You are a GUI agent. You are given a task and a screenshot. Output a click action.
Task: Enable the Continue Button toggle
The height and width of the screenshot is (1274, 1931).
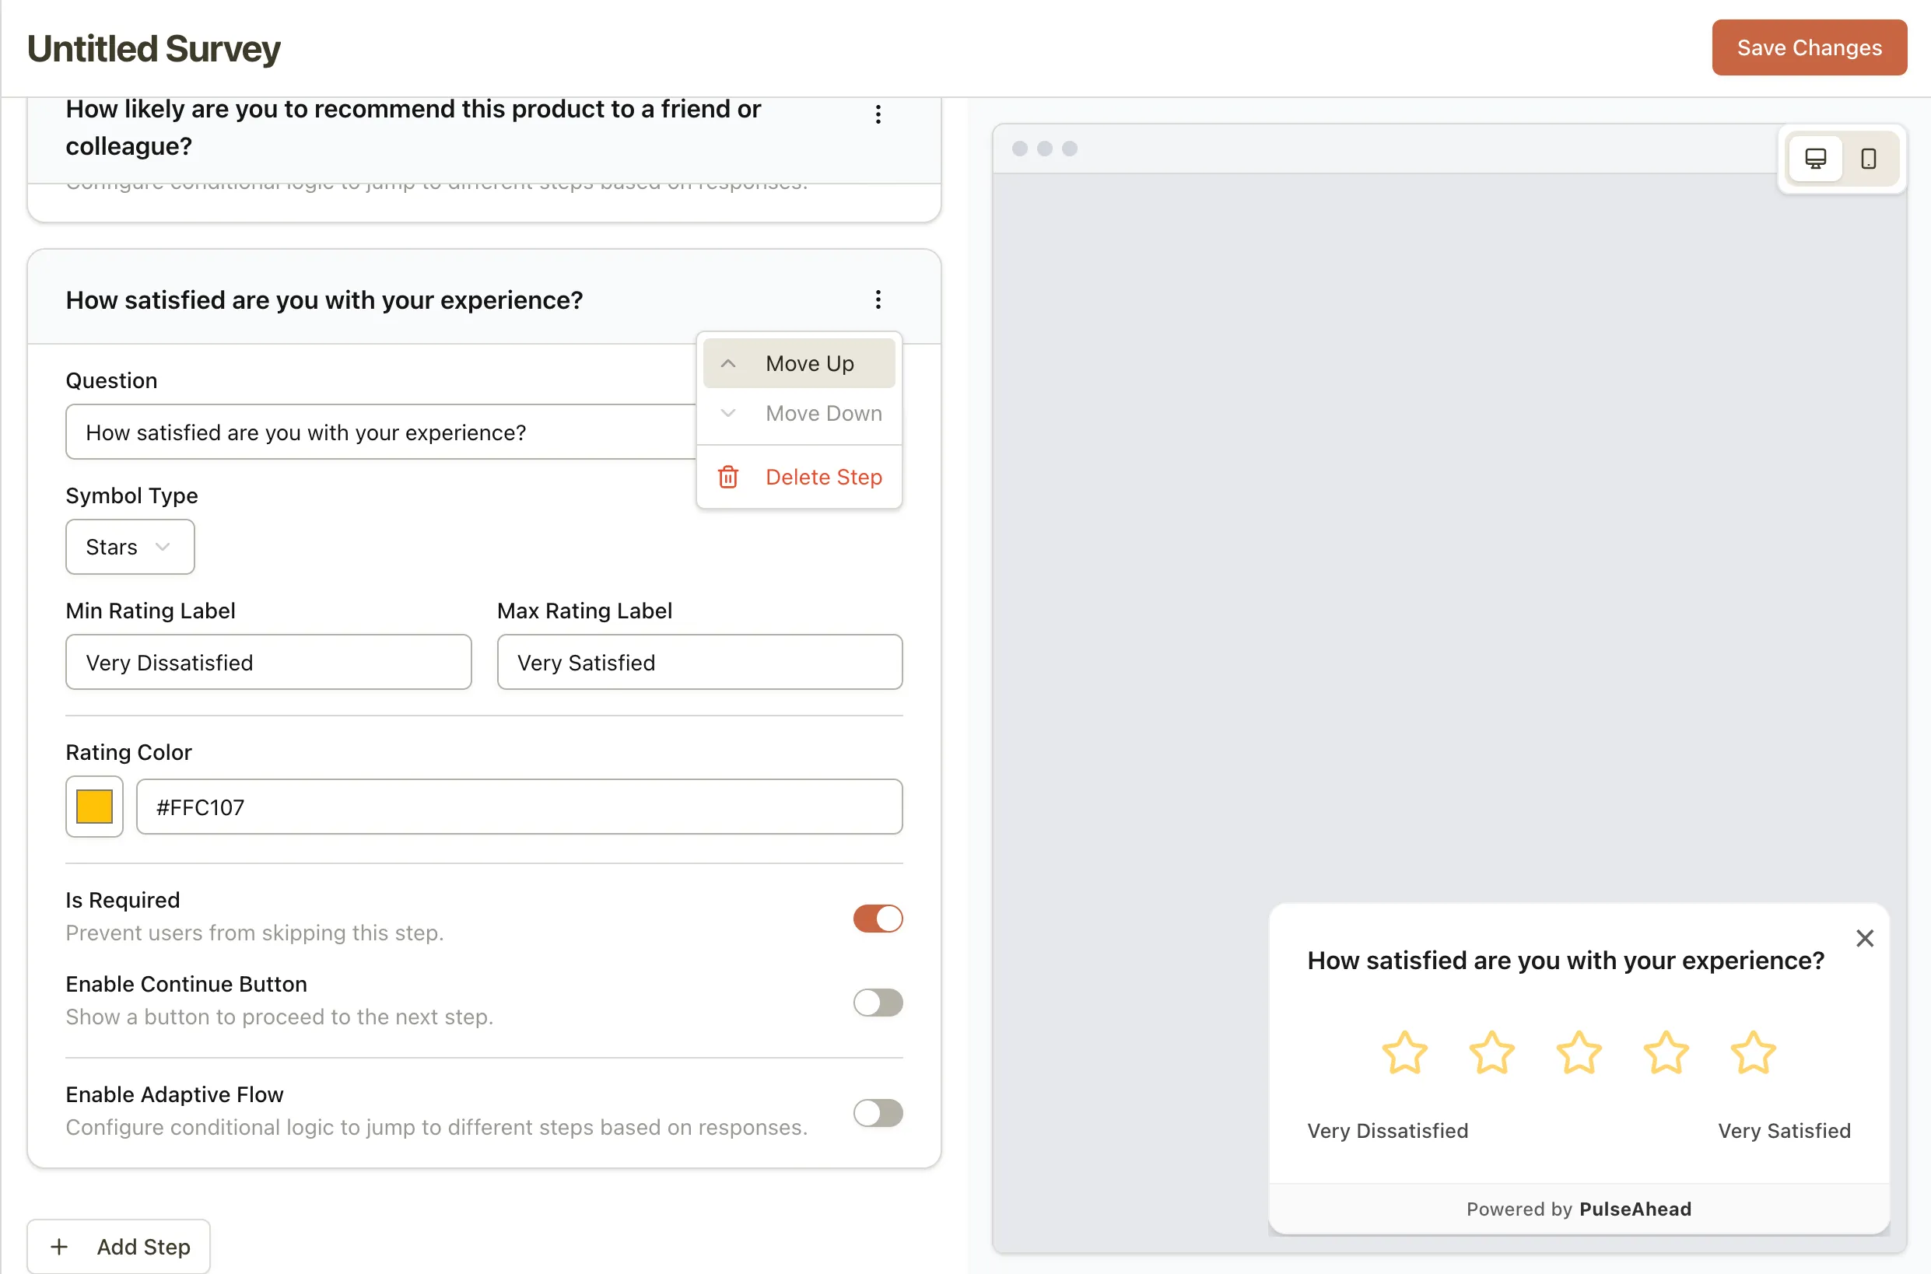[877, 1003]
